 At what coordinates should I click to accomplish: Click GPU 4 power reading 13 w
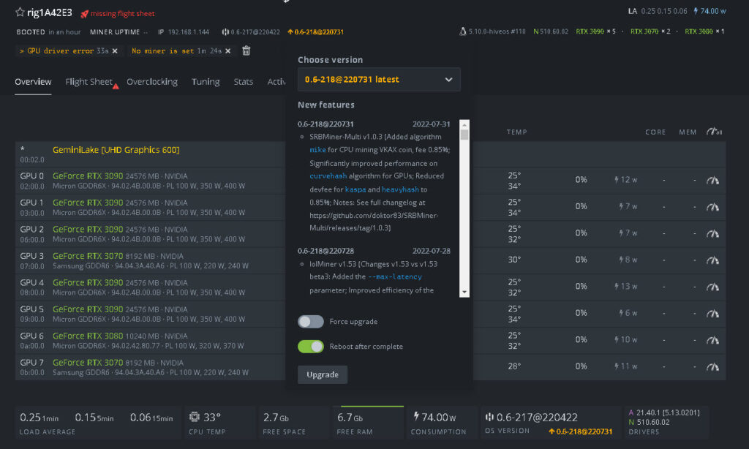tap(625, 286)
